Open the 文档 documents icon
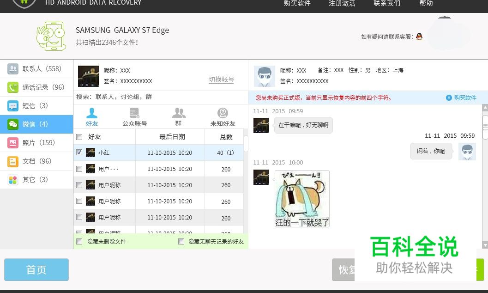The height and width of the screenshot is (293, 488). [13, 161]
